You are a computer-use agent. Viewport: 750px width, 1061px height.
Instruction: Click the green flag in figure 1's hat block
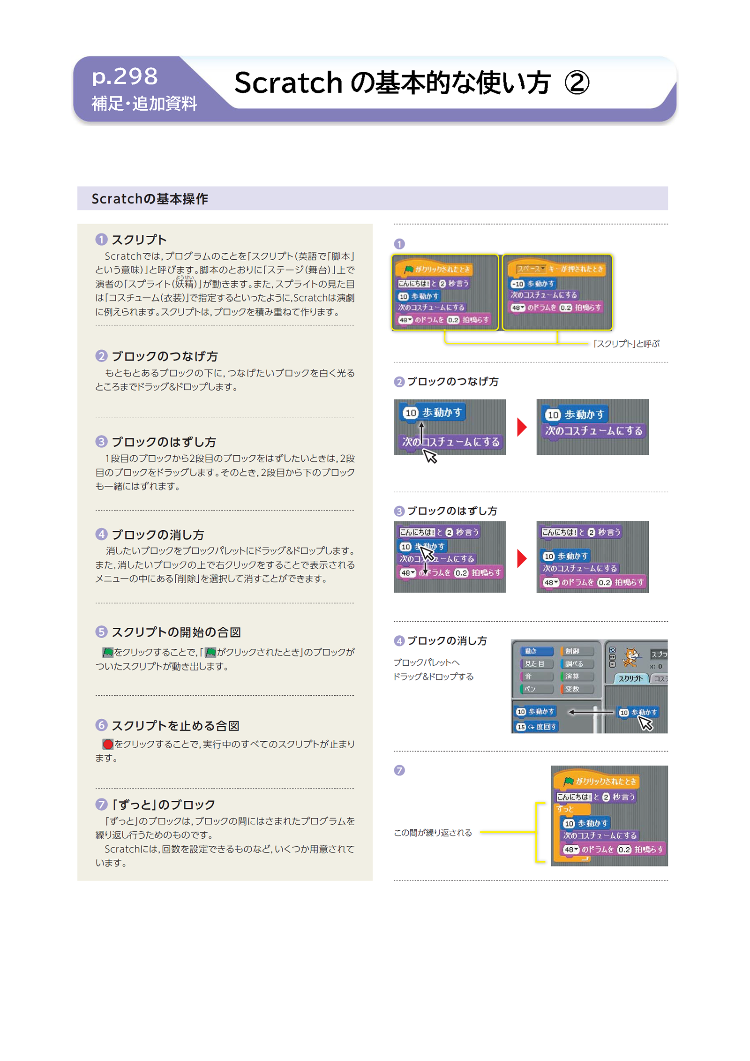pos(408,269)
